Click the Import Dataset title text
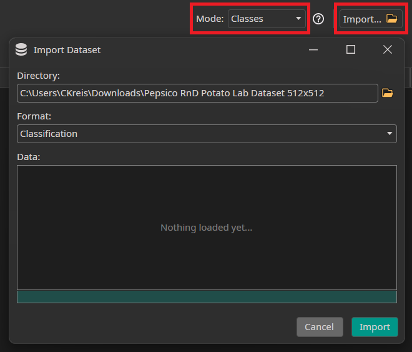 coord(67,50)
